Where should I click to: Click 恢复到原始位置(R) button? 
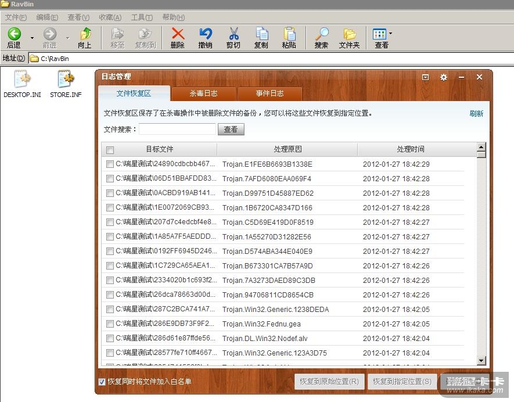point(329,382)
